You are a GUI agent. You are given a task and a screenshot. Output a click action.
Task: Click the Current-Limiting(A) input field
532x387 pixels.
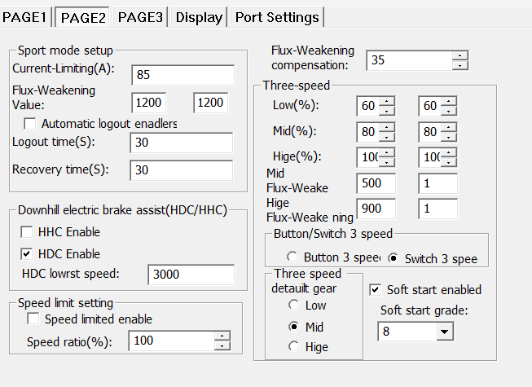(x=182, y=74)
